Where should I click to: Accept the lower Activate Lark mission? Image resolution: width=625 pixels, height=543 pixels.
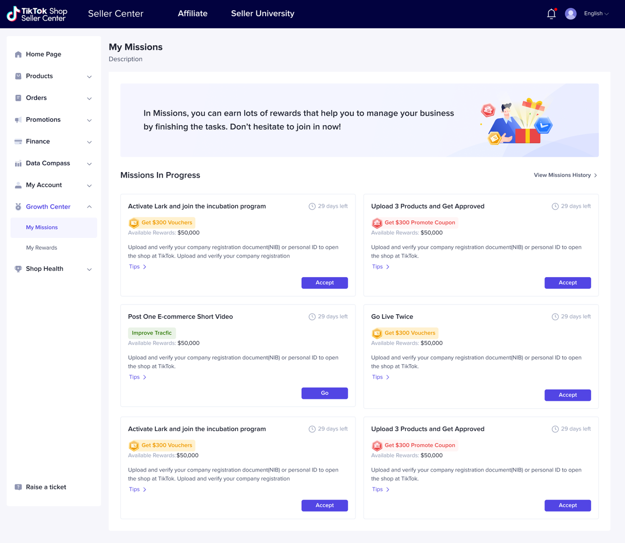[x=325, y=506]
